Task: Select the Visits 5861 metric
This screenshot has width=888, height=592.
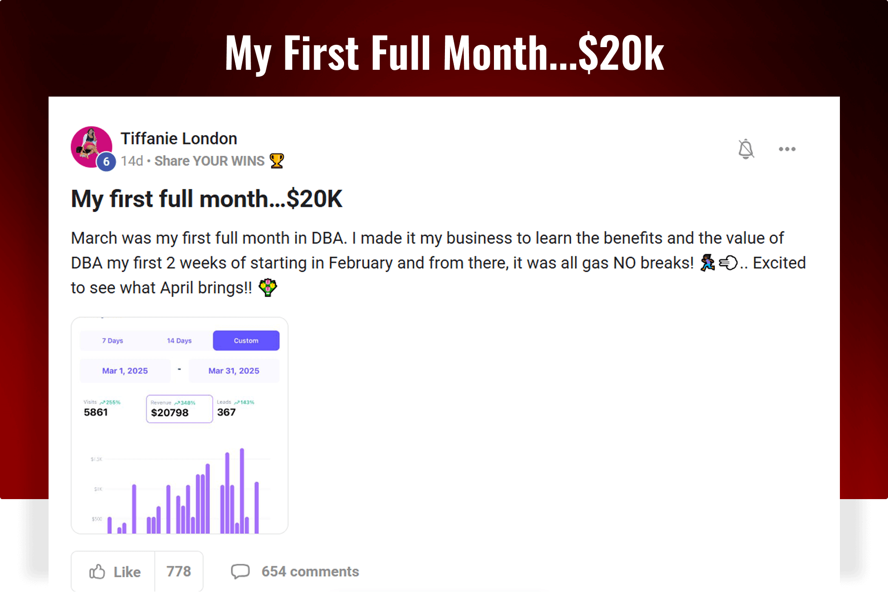Action: [102, 408]
